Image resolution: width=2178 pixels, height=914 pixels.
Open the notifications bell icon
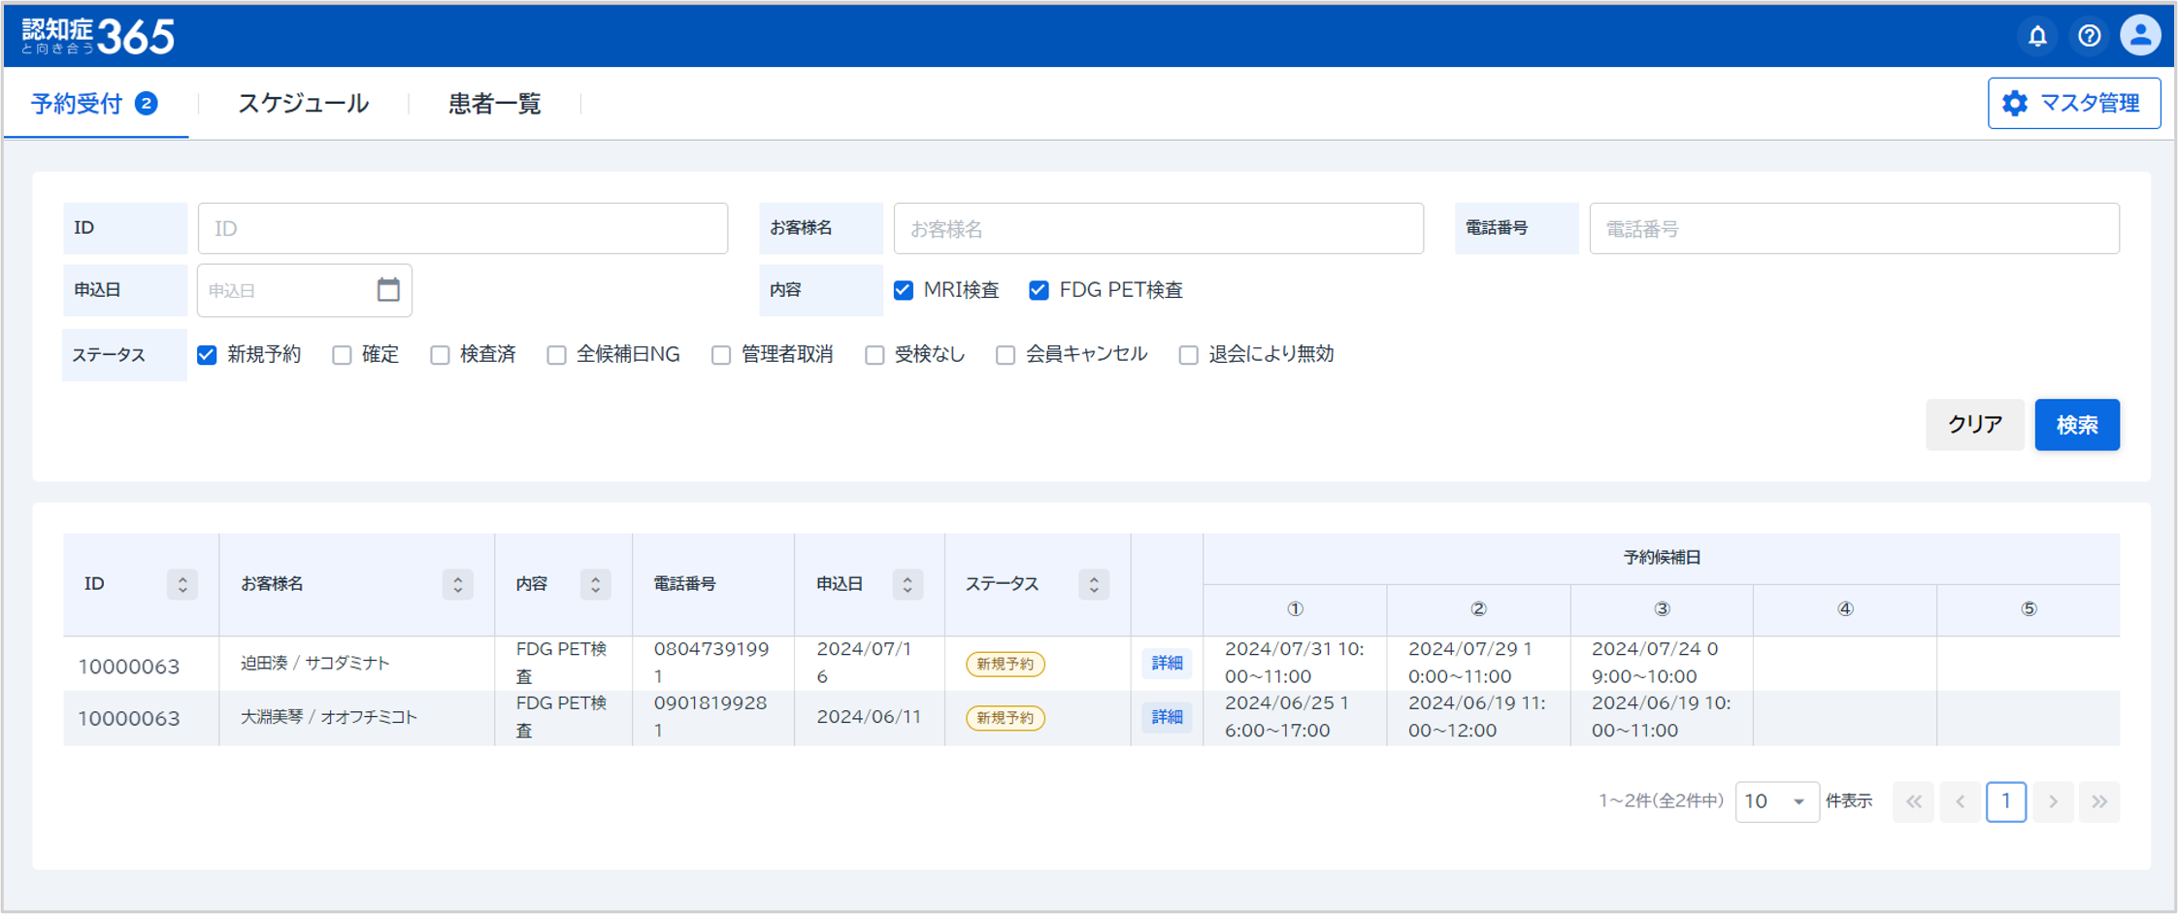coord(2037,36)
